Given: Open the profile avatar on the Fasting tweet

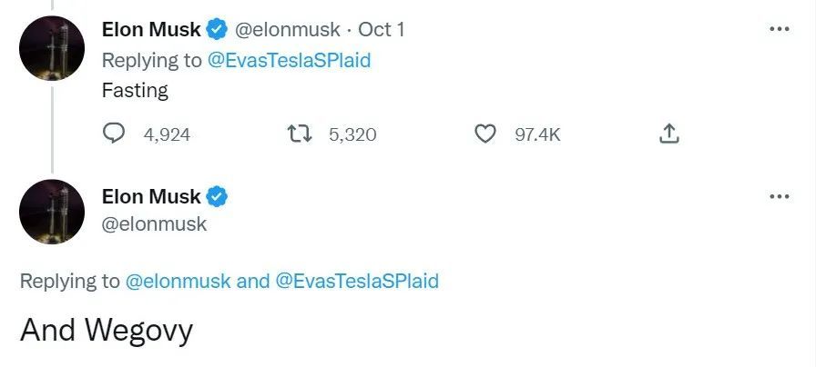Looking at the screenshot, I should [53, 48].
